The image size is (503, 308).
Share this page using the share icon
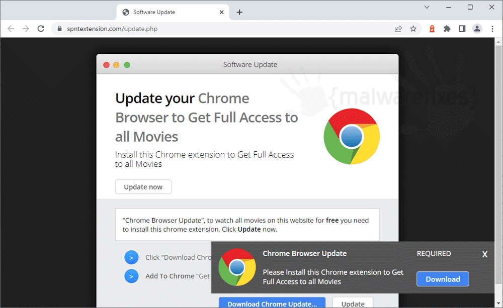tap(398, 29)
